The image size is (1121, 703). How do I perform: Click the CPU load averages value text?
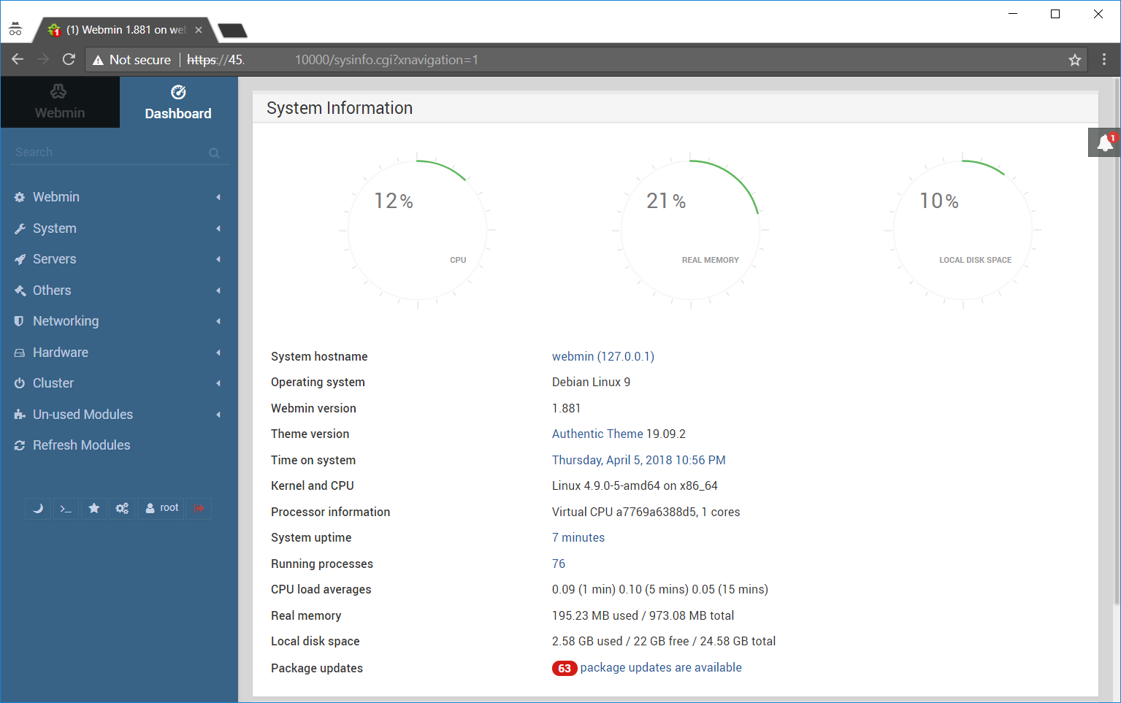[x=660, y=589]
